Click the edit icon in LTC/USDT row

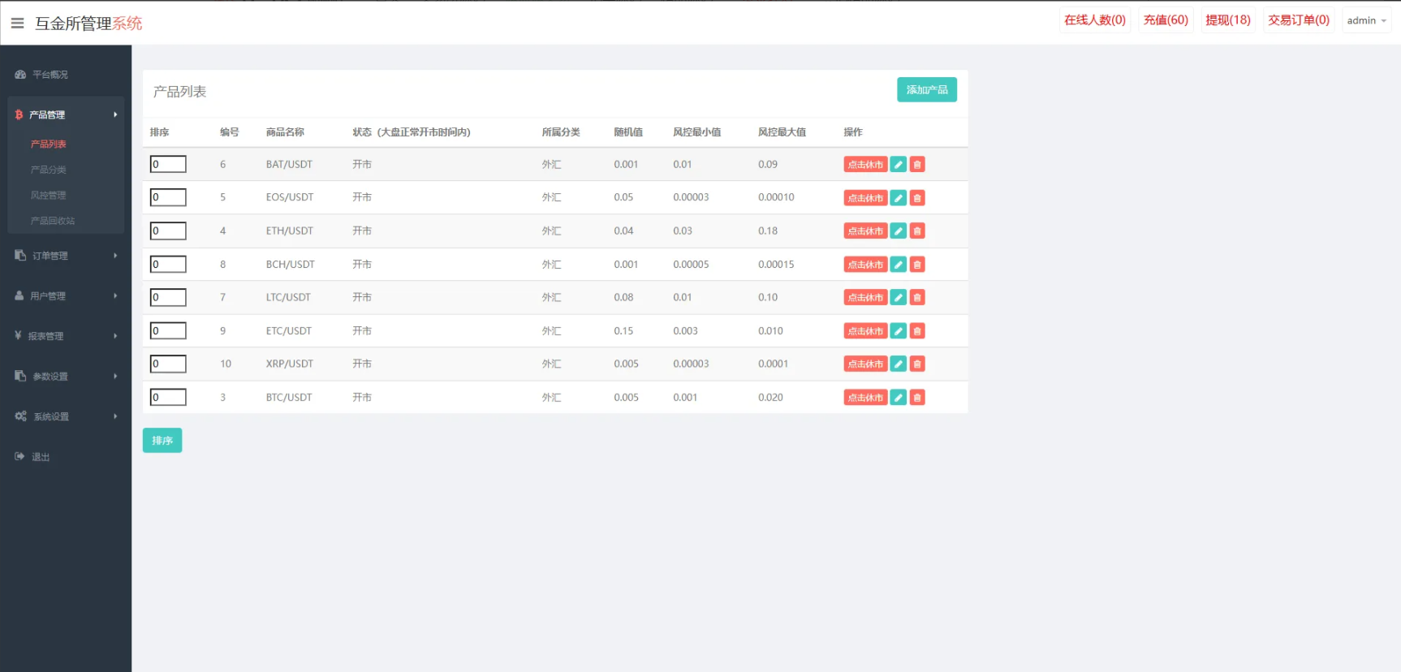(x=898, y=298)
